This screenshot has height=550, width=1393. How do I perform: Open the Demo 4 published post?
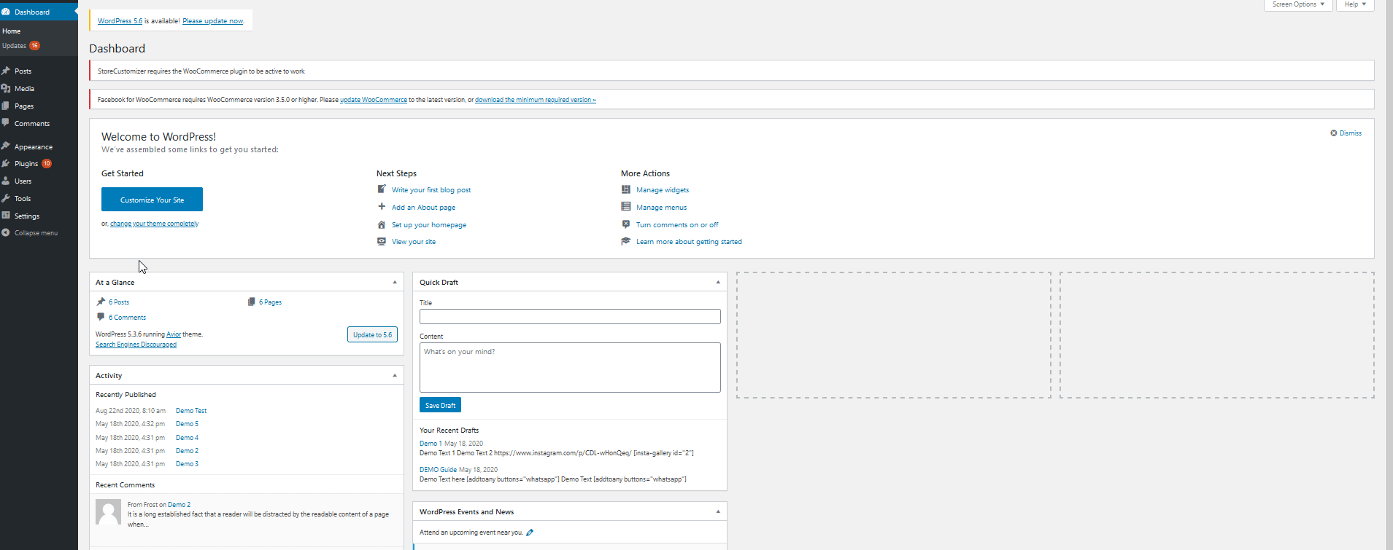pos(187,438)
